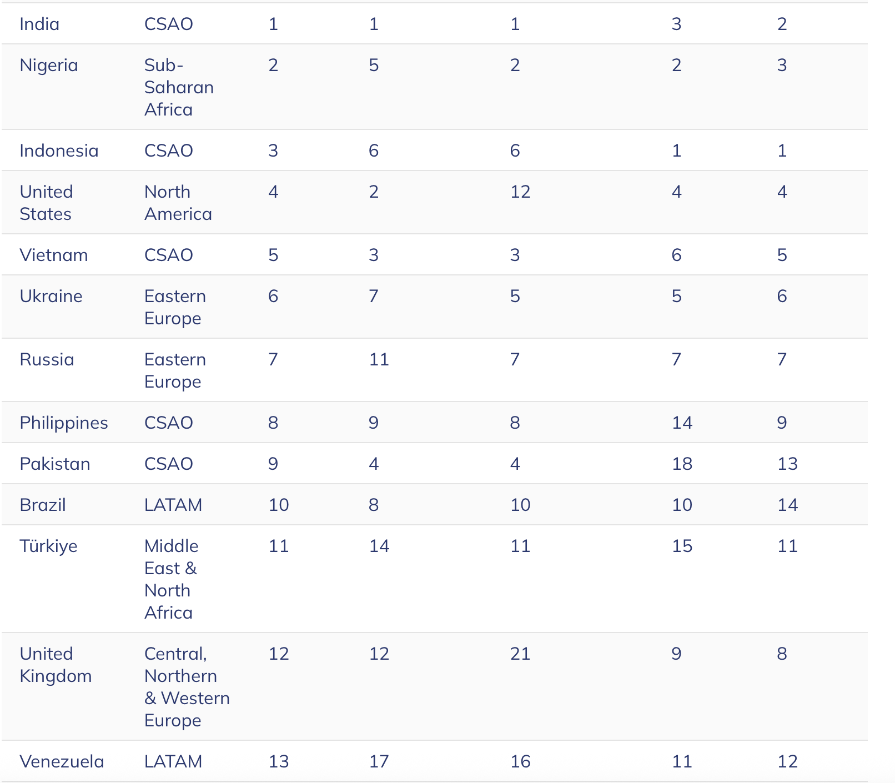Select LATAM region in Brazil row
Viewport: 895px width, 783px height.
[x=173, y=505]
